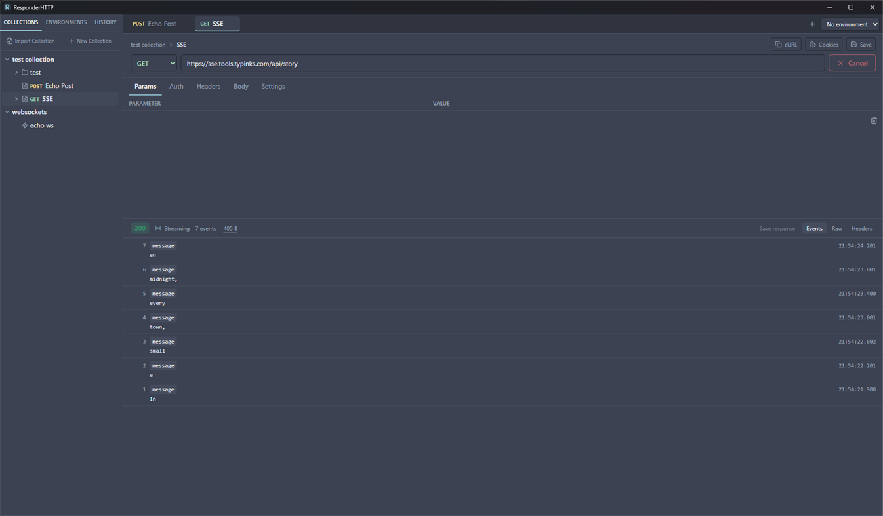Select the Collections sidebar tab

21,22
